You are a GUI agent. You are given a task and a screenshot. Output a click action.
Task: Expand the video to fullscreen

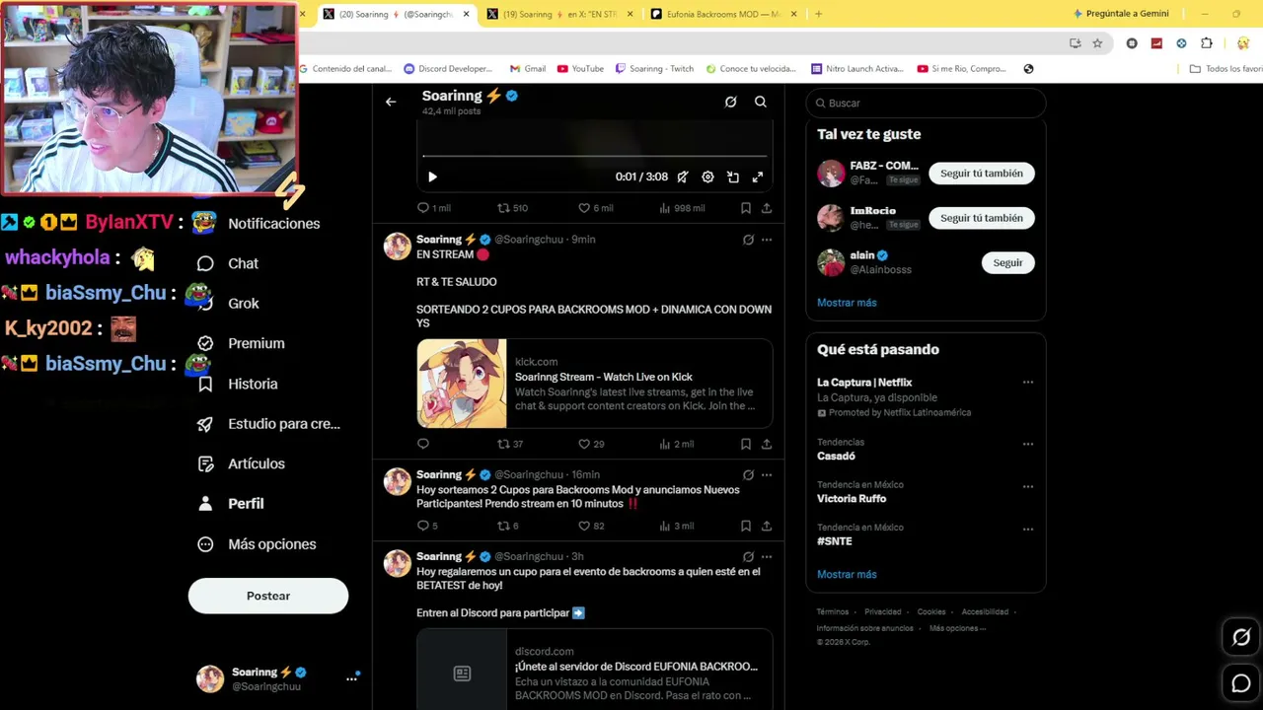758,177
